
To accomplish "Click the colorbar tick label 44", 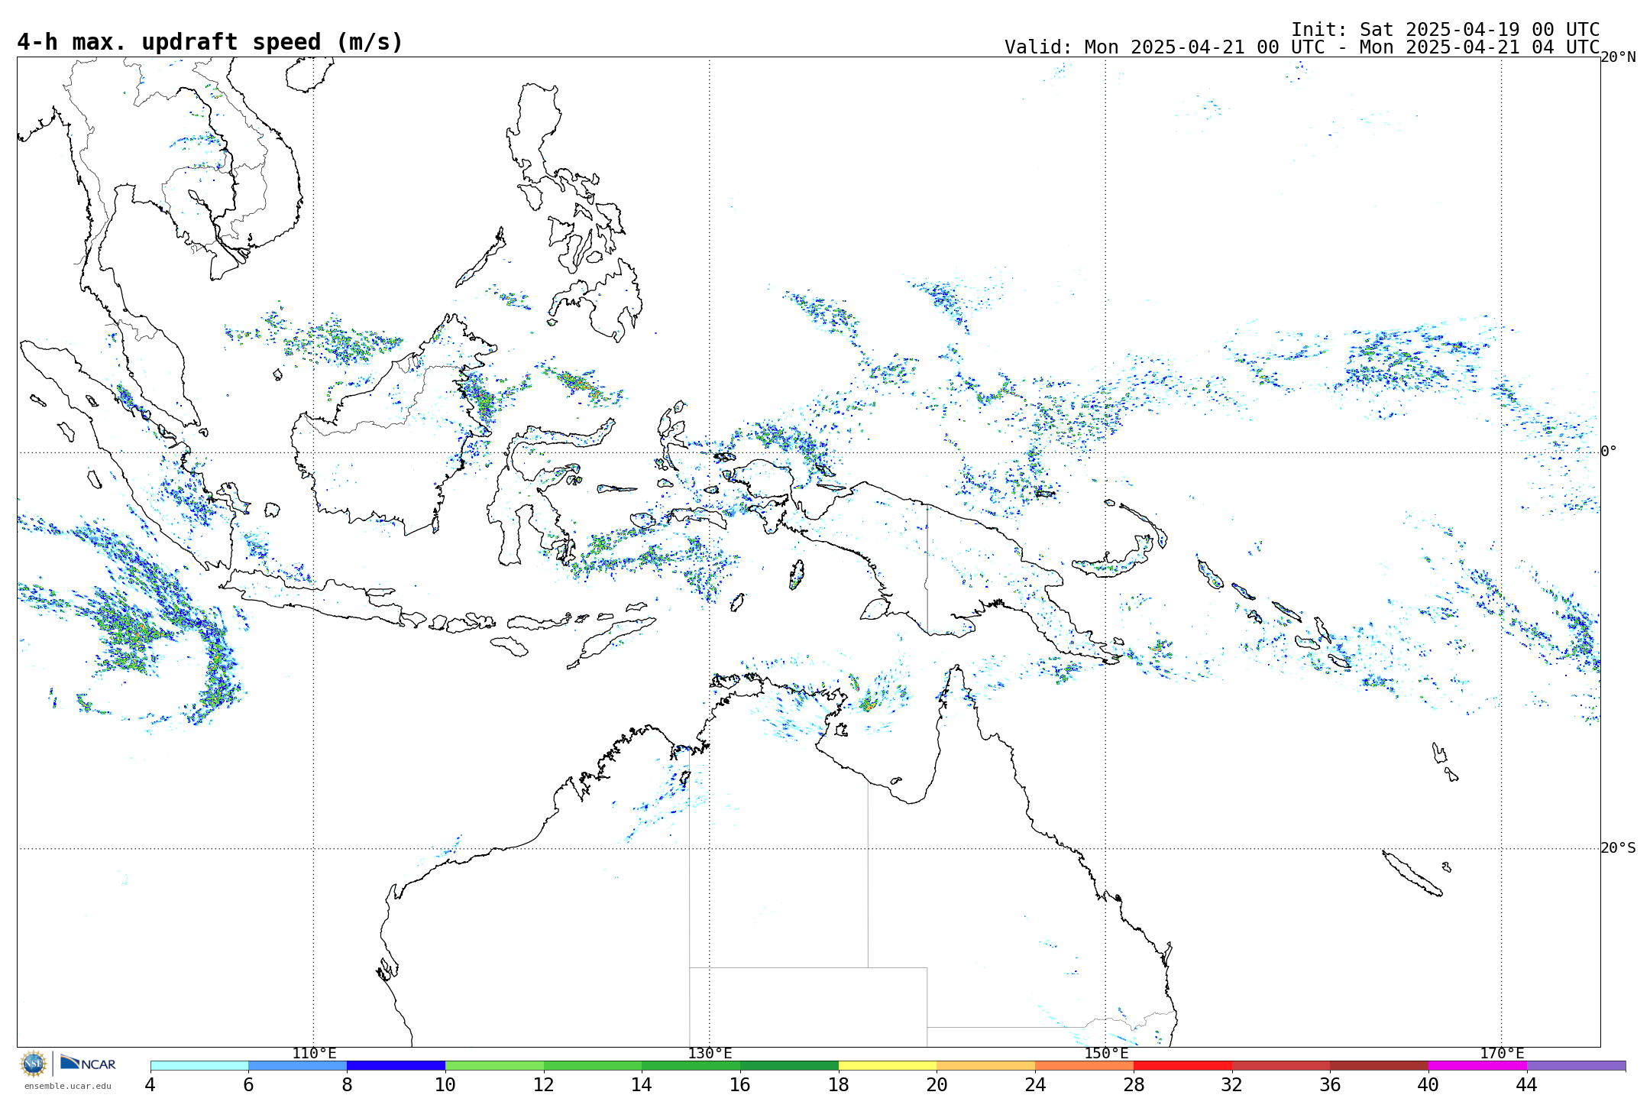I will [x=1527, y=1085].
